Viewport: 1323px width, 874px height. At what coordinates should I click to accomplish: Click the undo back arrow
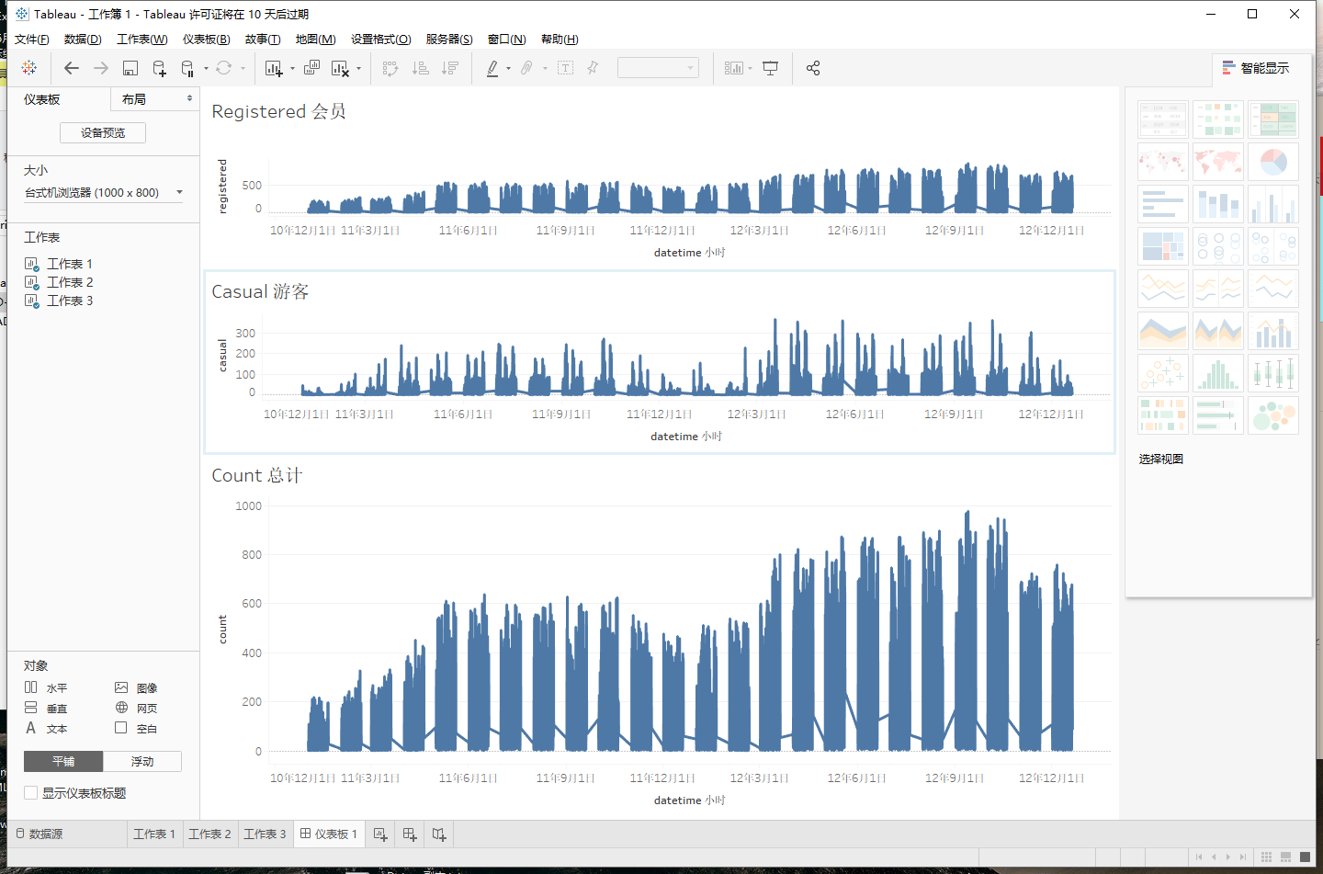click(72, 68)
